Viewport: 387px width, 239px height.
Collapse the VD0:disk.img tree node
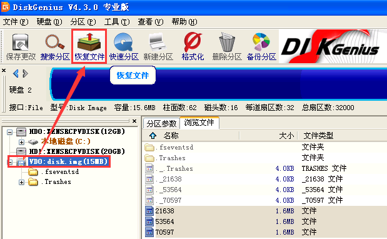click(10, 162)
